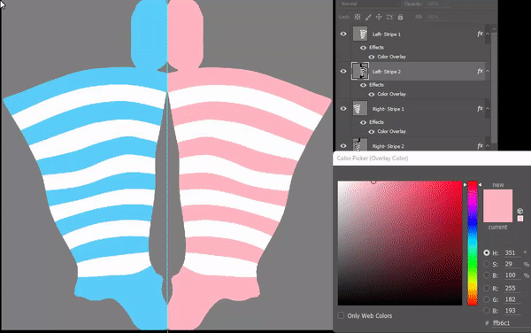Viewport: 531px width, 333px height.
Task: Select the S saturation radio button
Action: tap(487, 264)
